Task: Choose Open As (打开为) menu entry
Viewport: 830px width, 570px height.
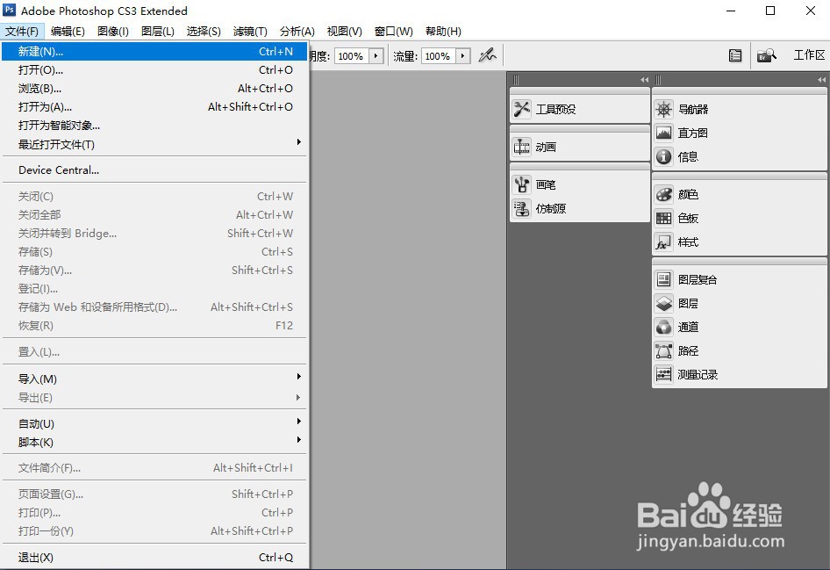Action: [154, 107]
